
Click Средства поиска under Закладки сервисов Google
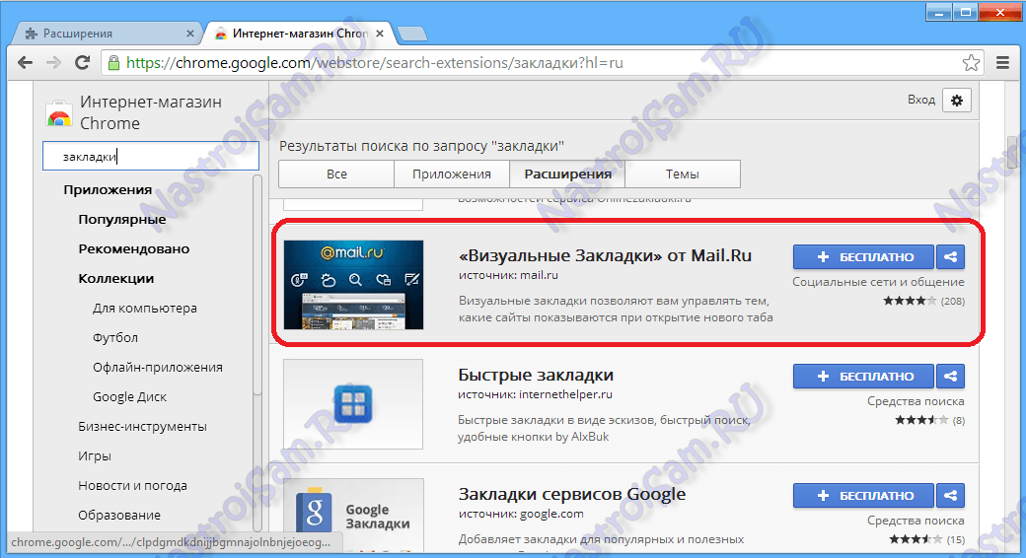916,521
